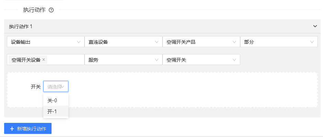Click the arrow icon in 直连设备 selector
This screenshot has height=137, width=323.
[157, 42]
